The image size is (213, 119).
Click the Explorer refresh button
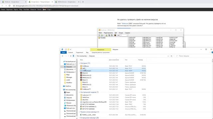coord(171,56)
